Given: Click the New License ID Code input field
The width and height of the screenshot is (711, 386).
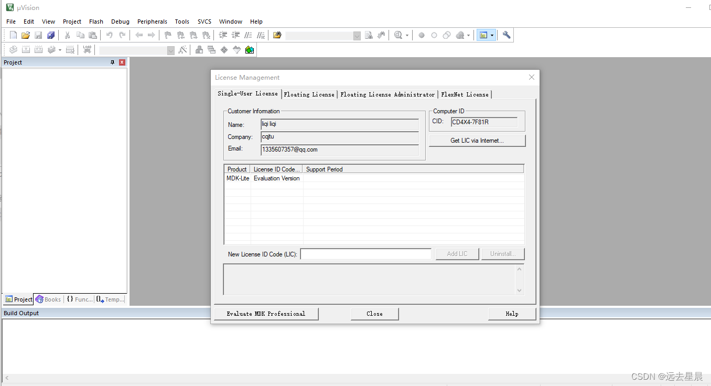Looking at the screenshot, I should point(366,254).
